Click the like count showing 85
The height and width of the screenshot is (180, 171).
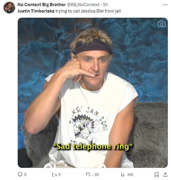[96, 175]
